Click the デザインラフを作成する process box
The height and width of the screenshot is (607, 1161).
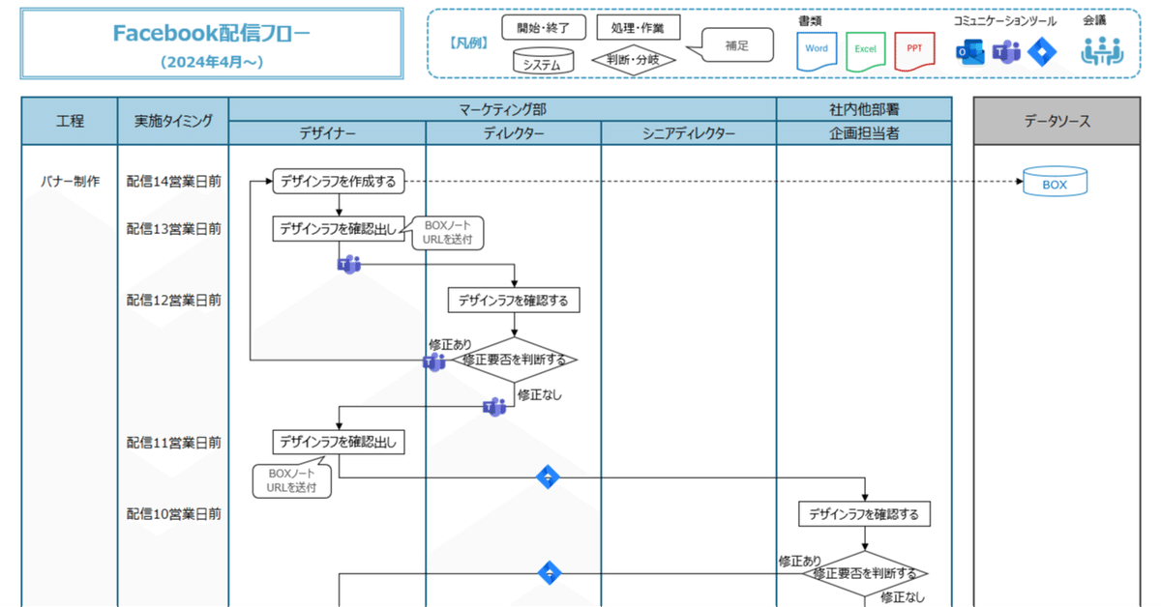click(338, 181)
